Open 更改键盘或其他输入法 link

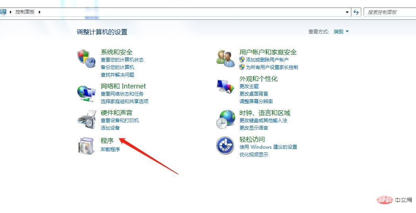263,121
